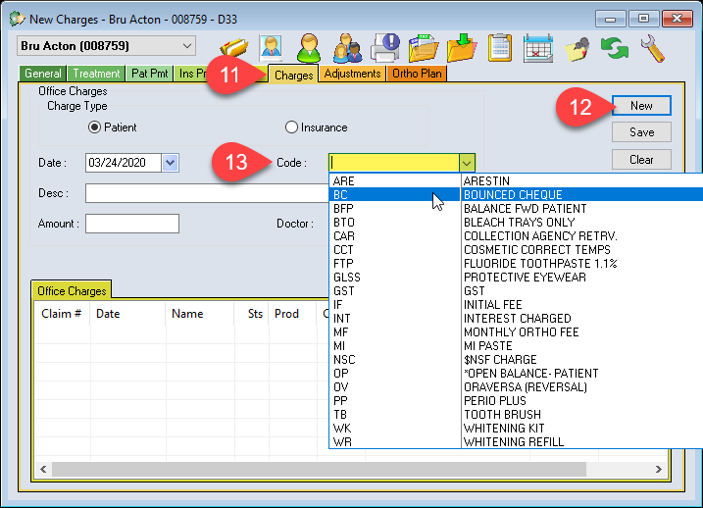Select BC Bounced Cheque code
Viewport: 703px width, 508px height.
(516, 194)
